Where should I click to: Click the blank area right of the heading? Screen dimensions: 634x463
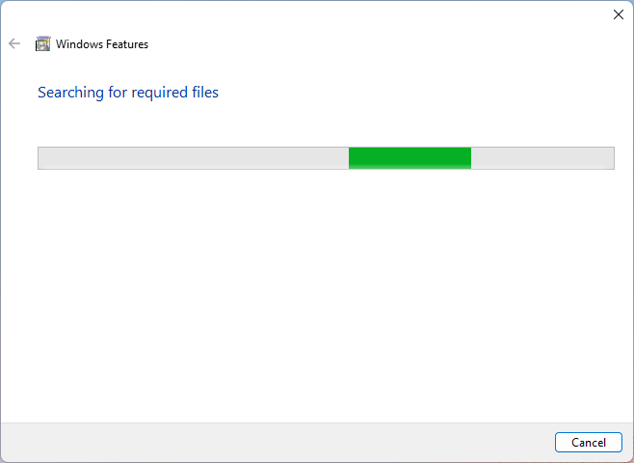point(414,93)
